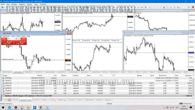Select the vertical line drawing tool
The image size is (195, 110).
point(154,7)
